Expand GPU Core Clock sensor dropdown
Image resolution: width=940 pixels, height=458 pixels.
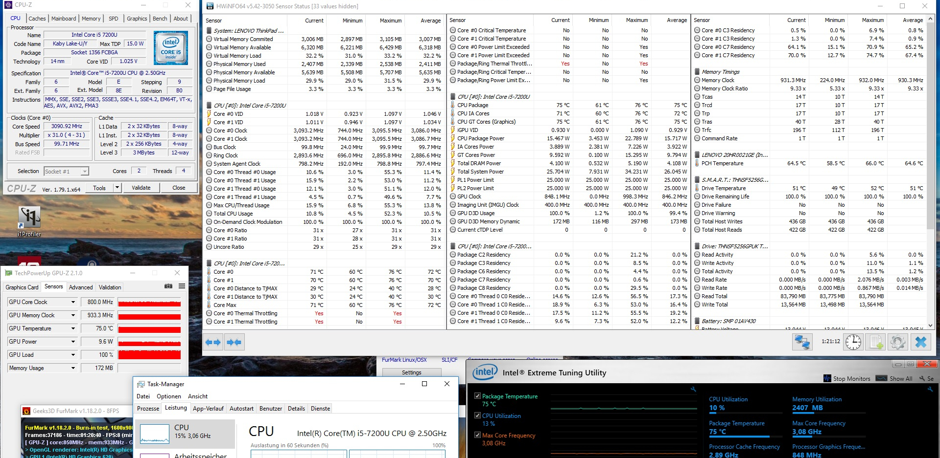coord(73,302)
